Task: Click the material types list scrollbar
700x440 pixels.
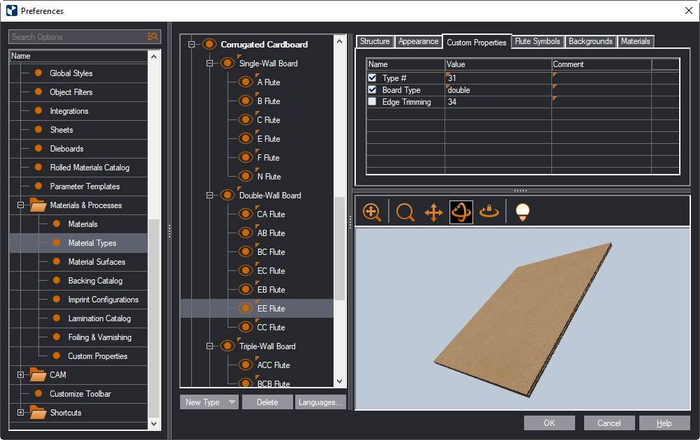Action: [x=340, y=249]
